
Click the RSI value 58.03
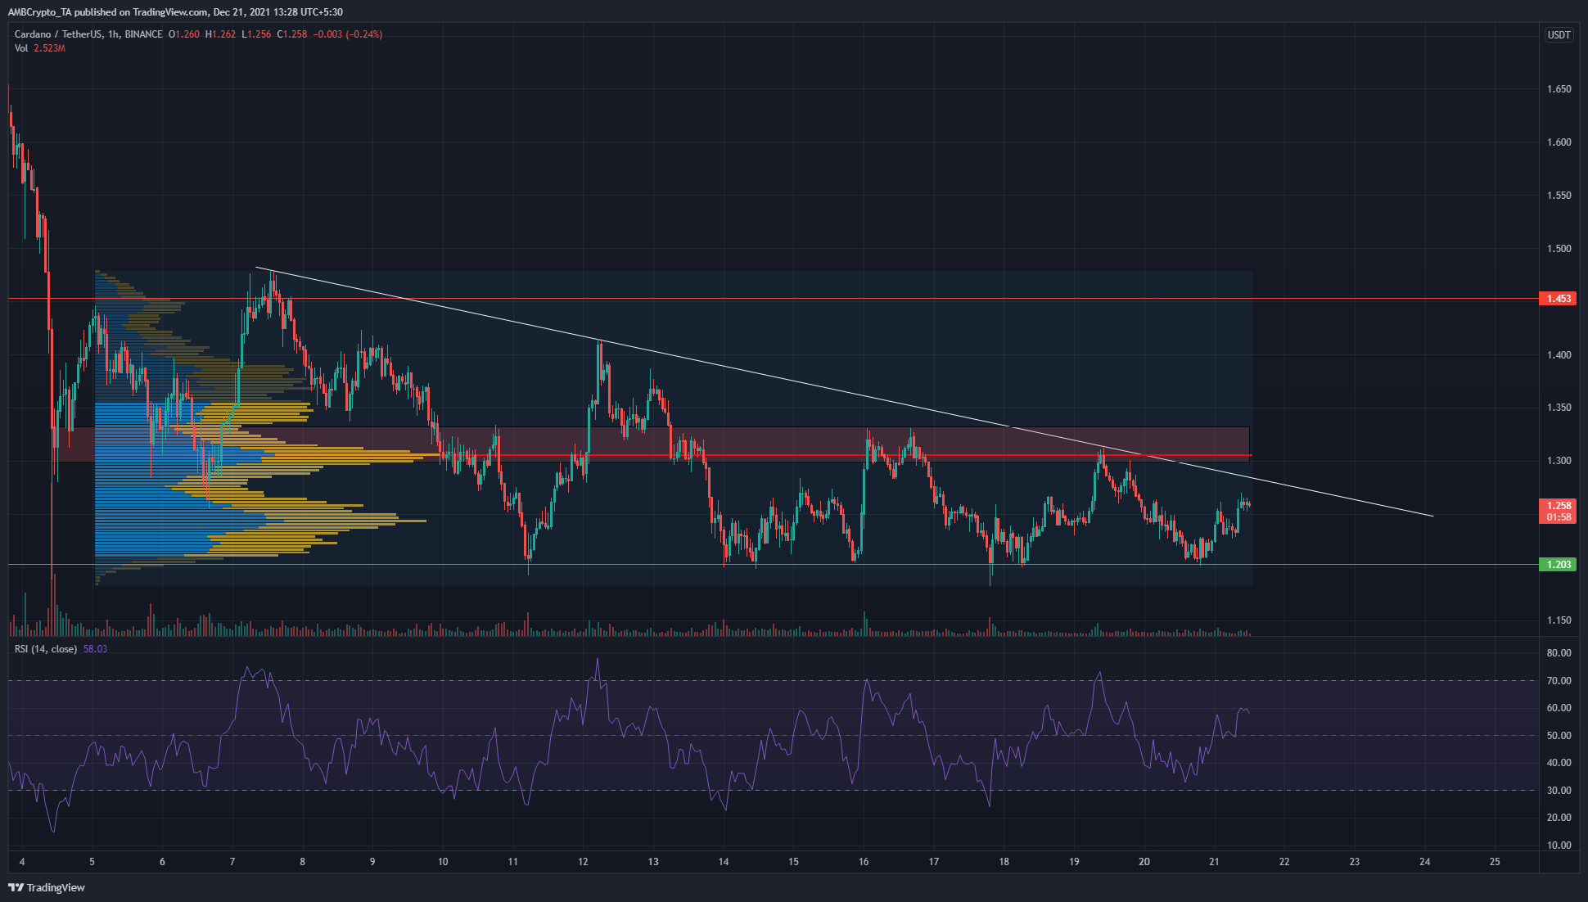pos(95,649)
